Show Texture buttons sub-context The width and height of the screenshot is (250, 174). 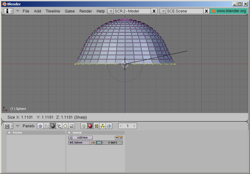coord(96,126)
